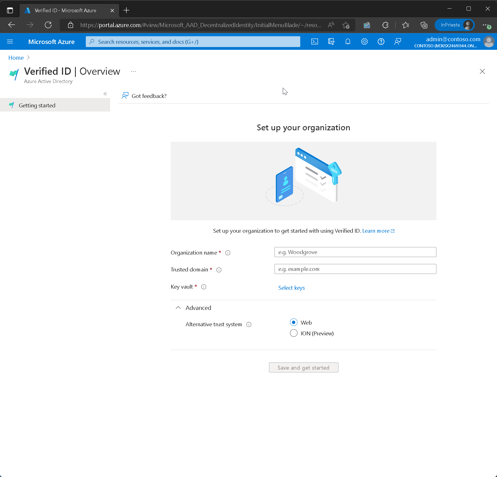Choose ION (Preview) as trust system
Image resolution: width=497 pixels, height=477 pixels.
[293, 333]
